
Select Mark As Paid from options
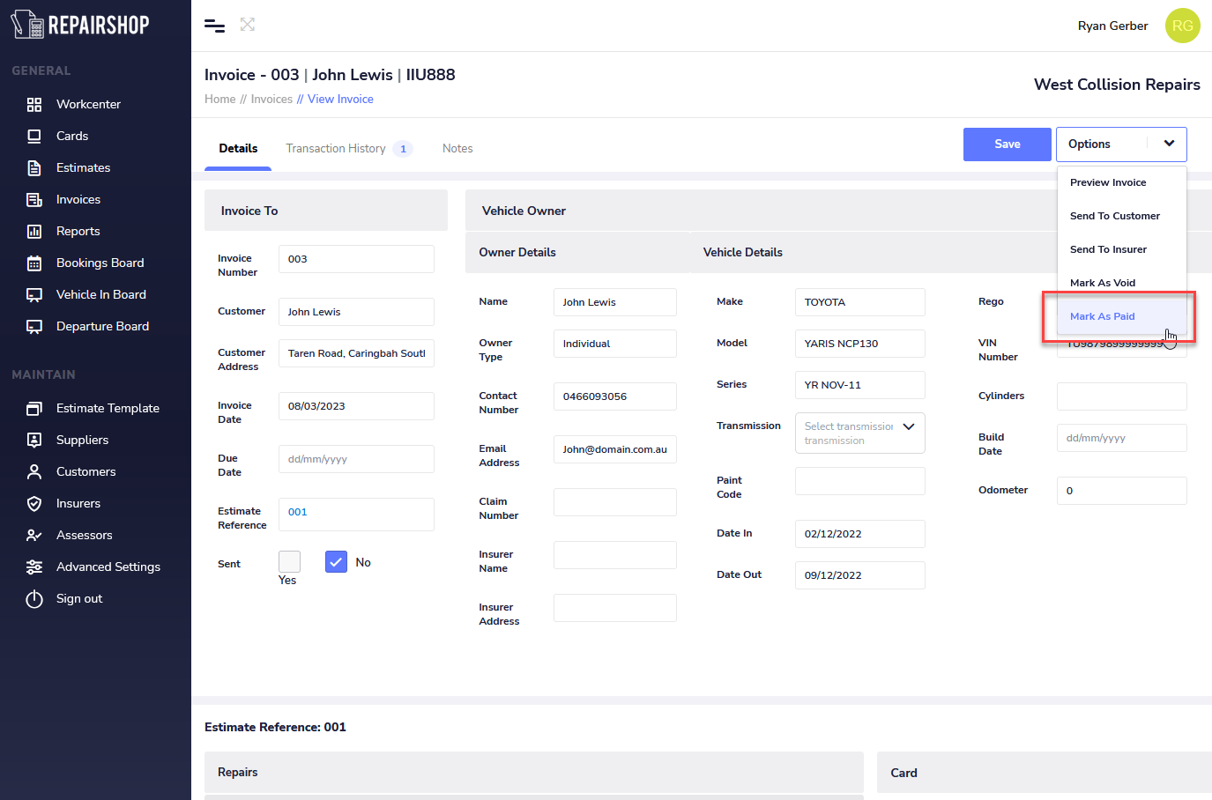tap(1102, 316)
